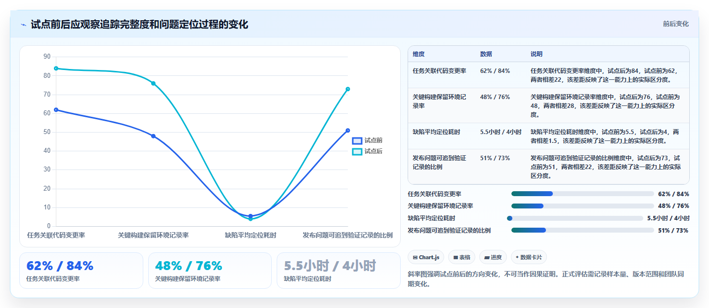Click the explanation text for 缺陷平均定位耗时维度

click(x=605, y=137)
